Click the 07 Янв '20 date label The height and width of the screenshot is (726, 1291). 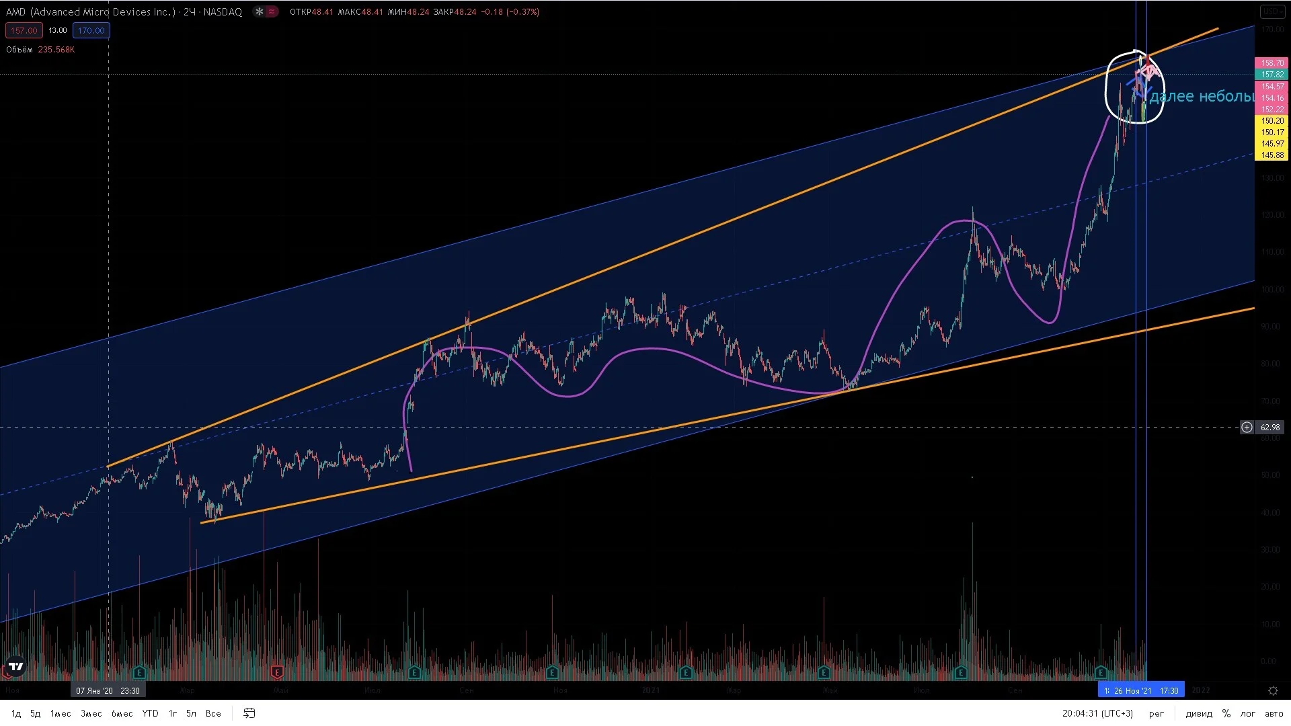[x=108, y=690]
